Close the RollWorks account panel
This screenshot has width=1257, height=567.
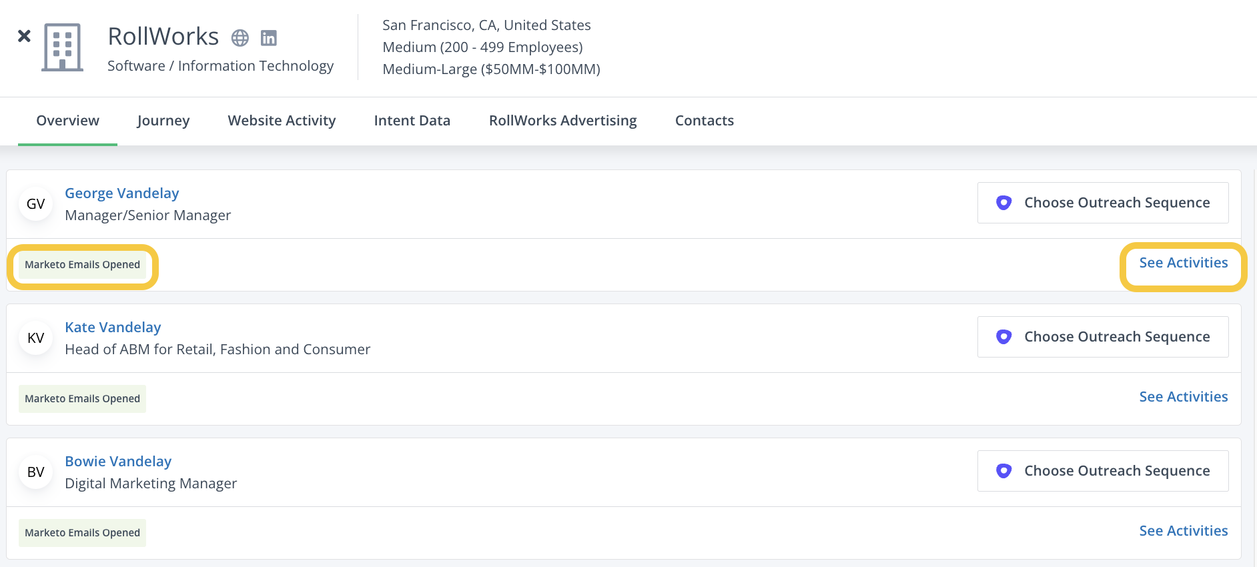[24, 36]
